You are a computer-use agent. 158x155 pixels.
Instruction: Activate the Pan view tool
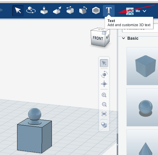pos(104,84)
